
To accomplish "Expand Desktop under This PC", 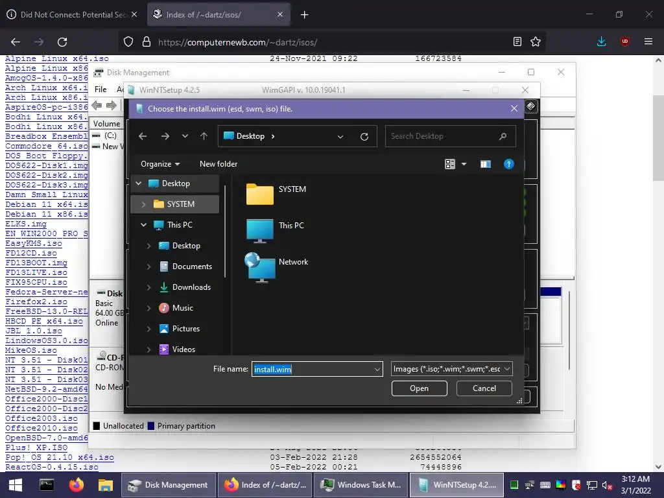I will [148, 246].
